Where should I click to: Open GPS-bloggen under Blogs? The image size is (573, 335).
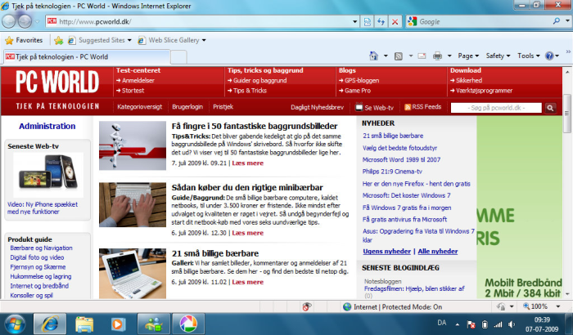[362, 81]
